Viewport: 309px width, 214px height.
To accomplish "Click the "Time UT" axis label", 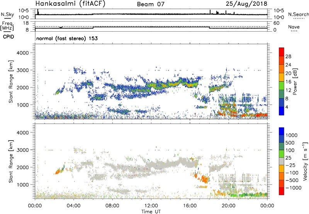I will (151, 212).
